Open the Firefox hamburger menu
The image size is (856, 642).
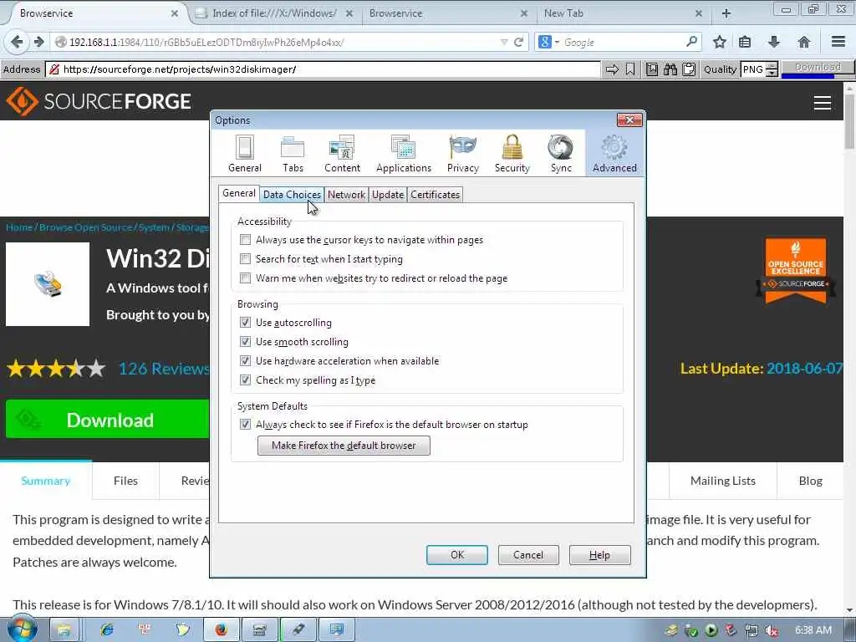click(838, 42)
